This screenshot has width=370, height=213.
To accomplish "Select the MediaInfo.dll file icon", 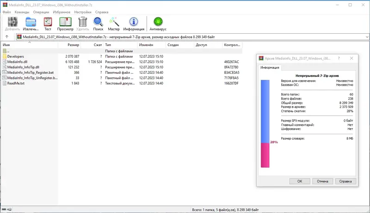I will tap(5, 62).
